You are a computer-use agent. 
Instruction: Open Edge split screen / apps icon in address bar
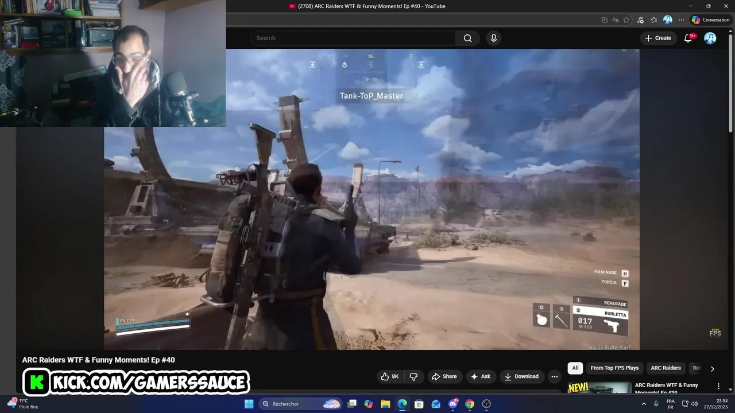605,20
